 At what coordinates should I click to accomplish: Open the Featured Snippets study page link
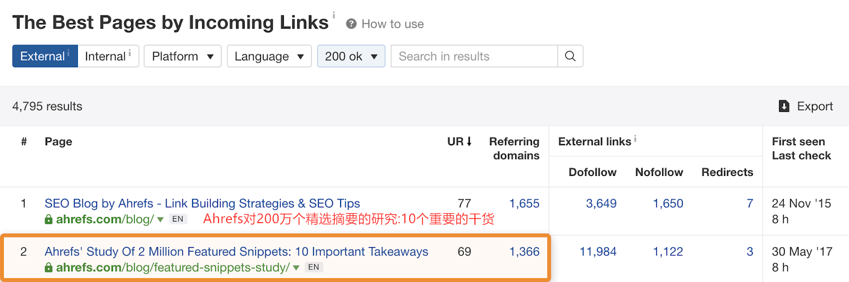236,252
